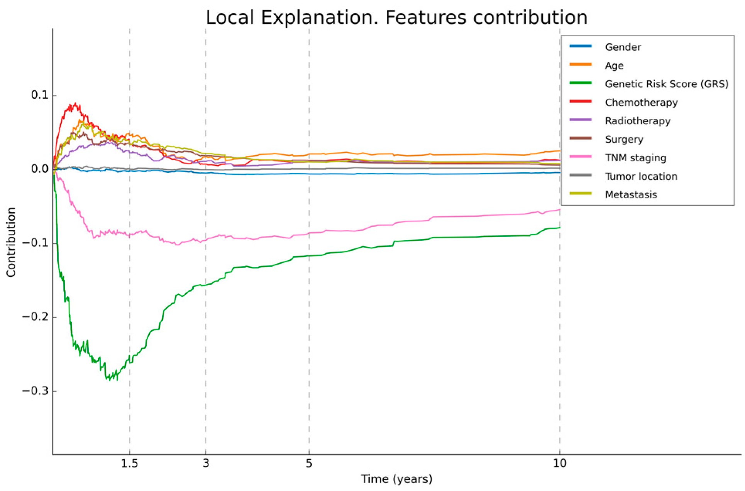Select the TNM staging legend label
Screen dimensions: 745x491
635,158
